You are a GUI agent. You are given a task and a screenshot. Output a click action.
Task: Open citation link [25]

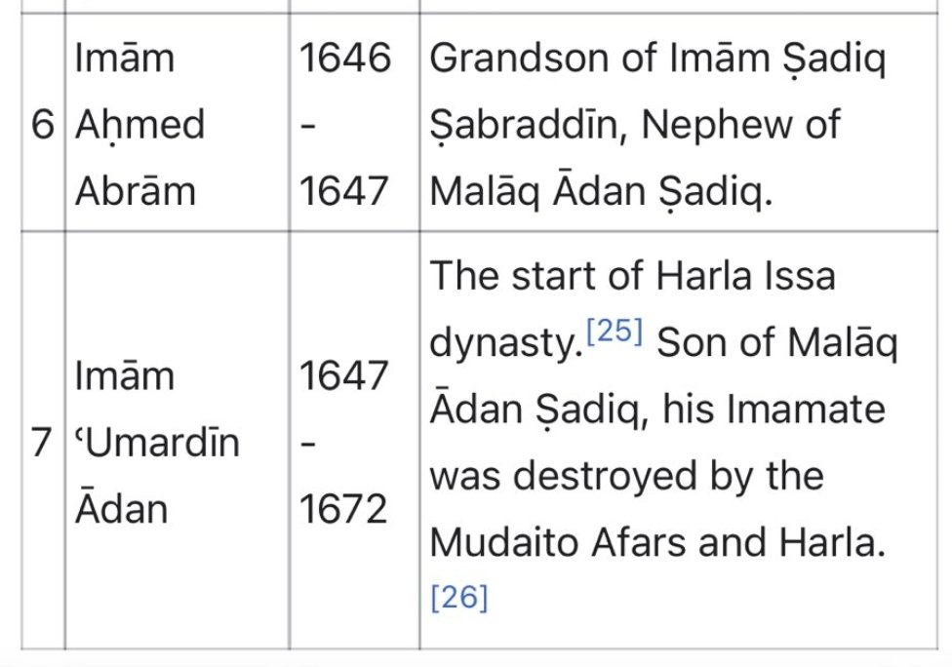614,332
